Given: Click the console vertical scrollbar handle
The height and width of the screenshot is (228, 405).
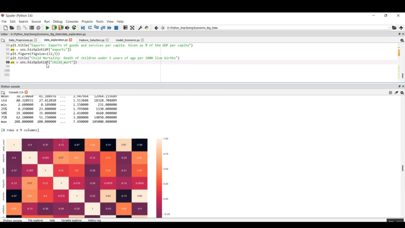Looking at the screenshot, I should click(x=403, y=168).
